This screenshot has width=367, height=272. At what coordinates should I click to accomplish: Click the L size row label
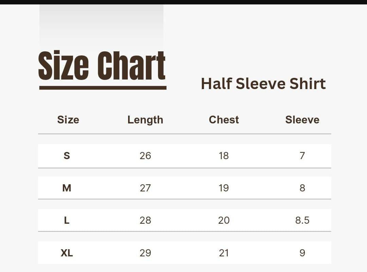[x=67, y=220]
